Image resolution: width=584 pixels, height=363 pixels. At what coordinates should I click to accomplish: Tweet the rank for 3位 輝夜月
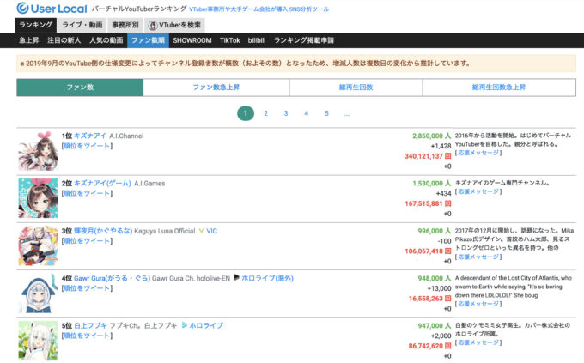(x=87, y=241)
